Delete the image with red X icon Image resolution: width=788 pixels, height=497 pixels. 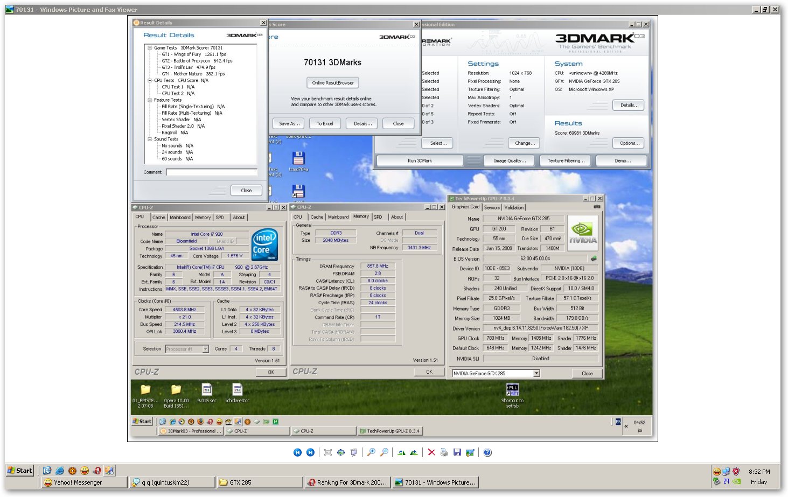tap(431, 452)
